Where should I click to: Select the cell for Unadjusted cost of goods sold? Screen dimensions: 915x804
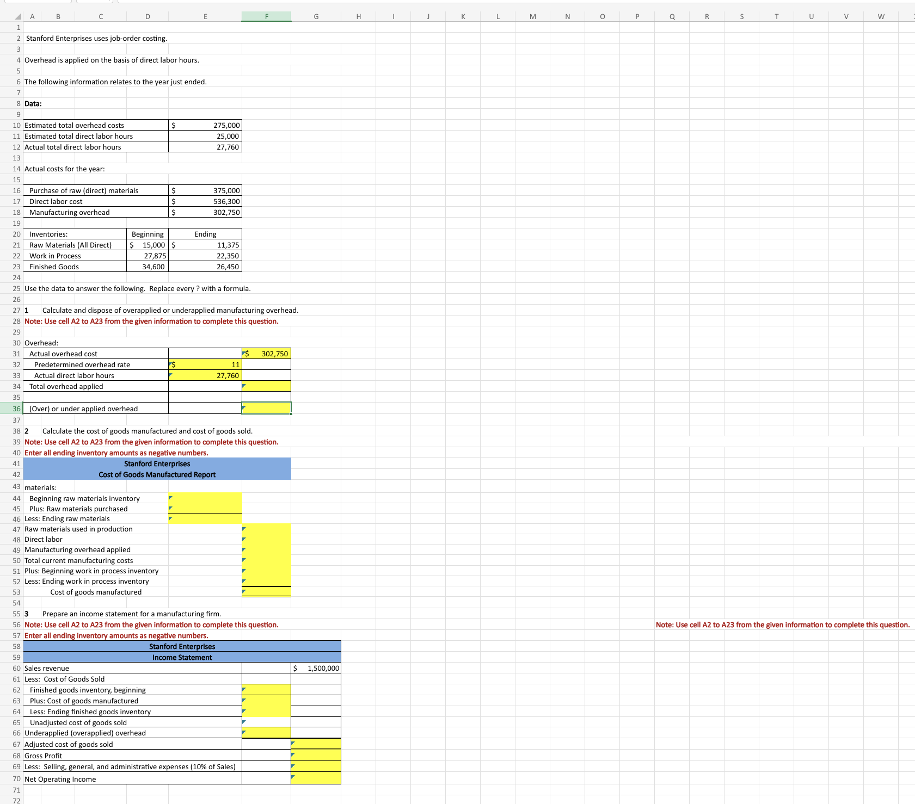pyautogui.click(x=267, y=722)
